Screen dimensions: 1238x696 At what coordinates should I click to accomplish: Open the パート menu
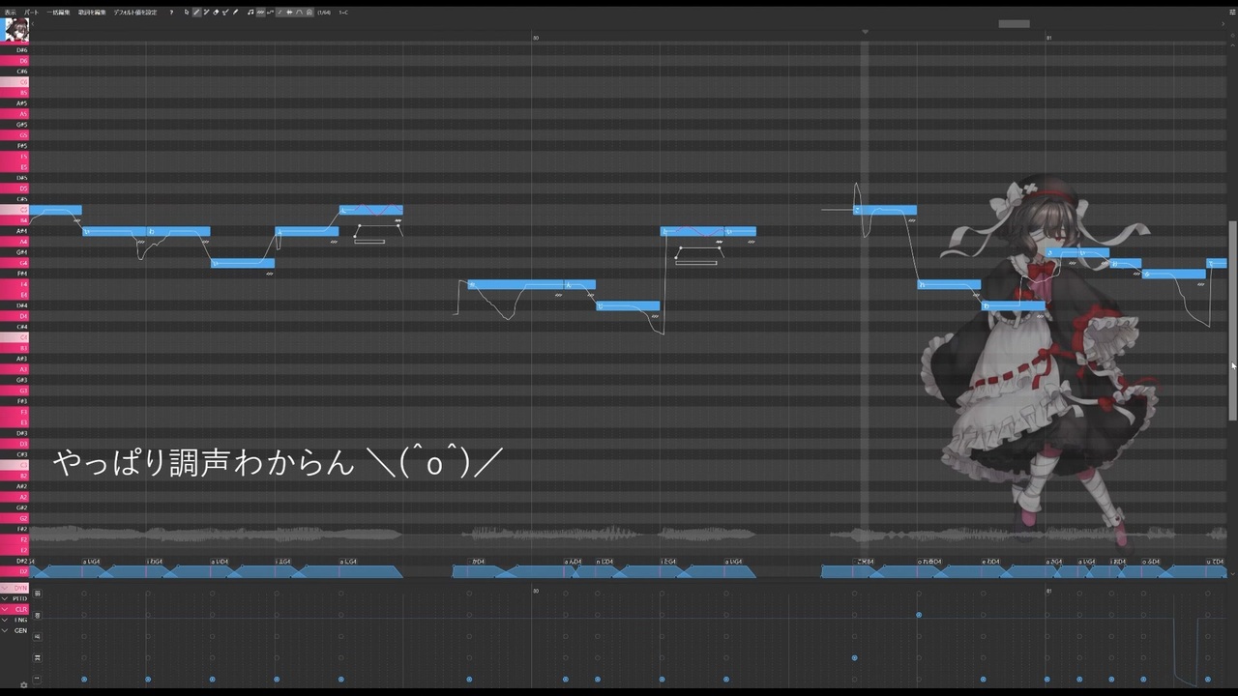coord(32,13)
